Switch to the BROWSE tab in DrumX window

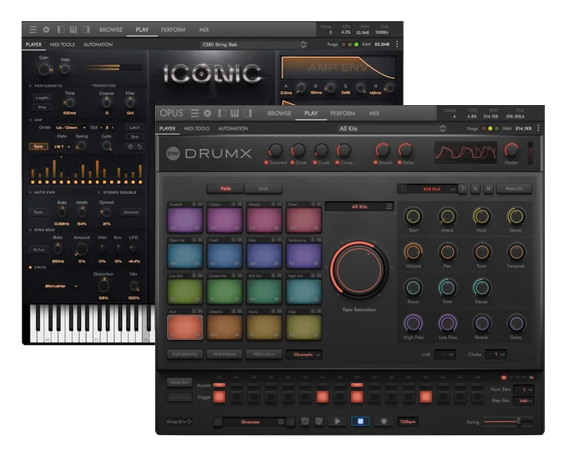279,114
